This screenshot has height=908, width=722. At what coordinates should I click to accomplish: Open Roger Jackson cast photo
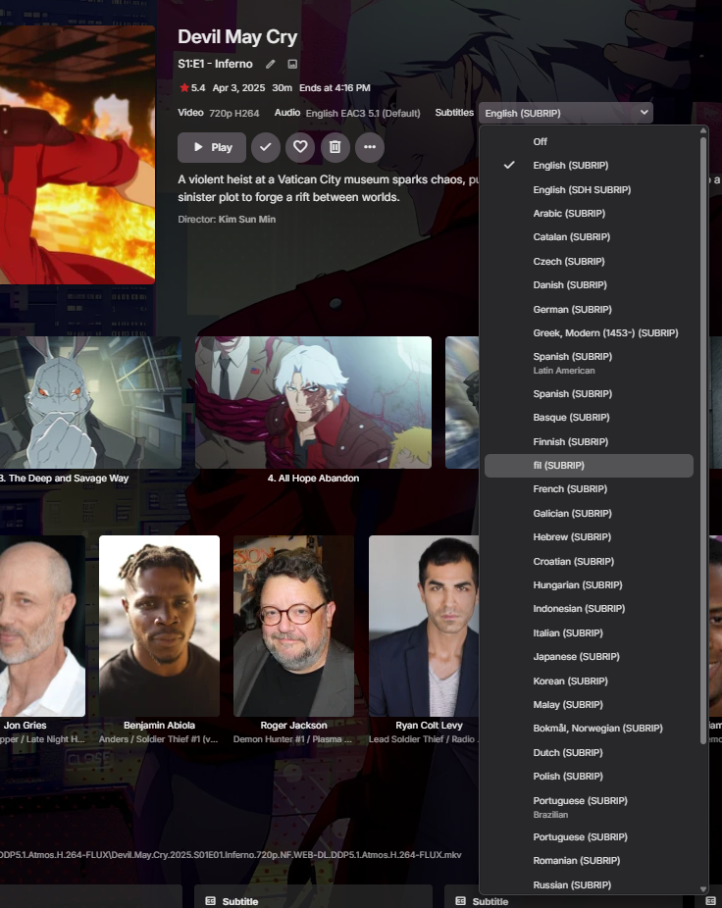[293, 626]
